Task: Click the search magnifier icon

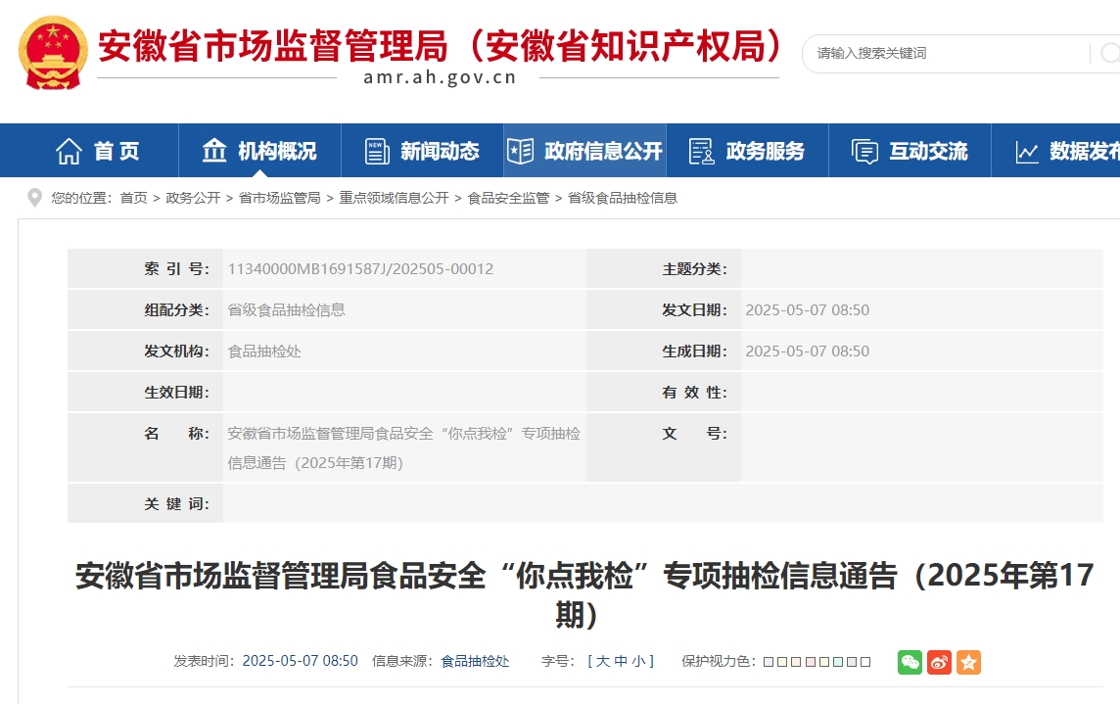Action: [x=1109, y=54]
